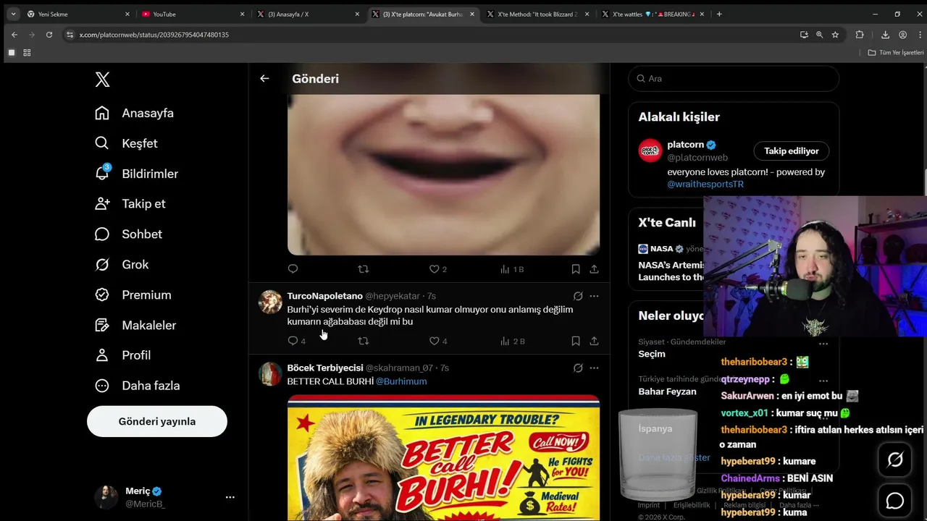Go back with Gönderi arrow
The image size is (927, 521).
(x=264, y=79)
